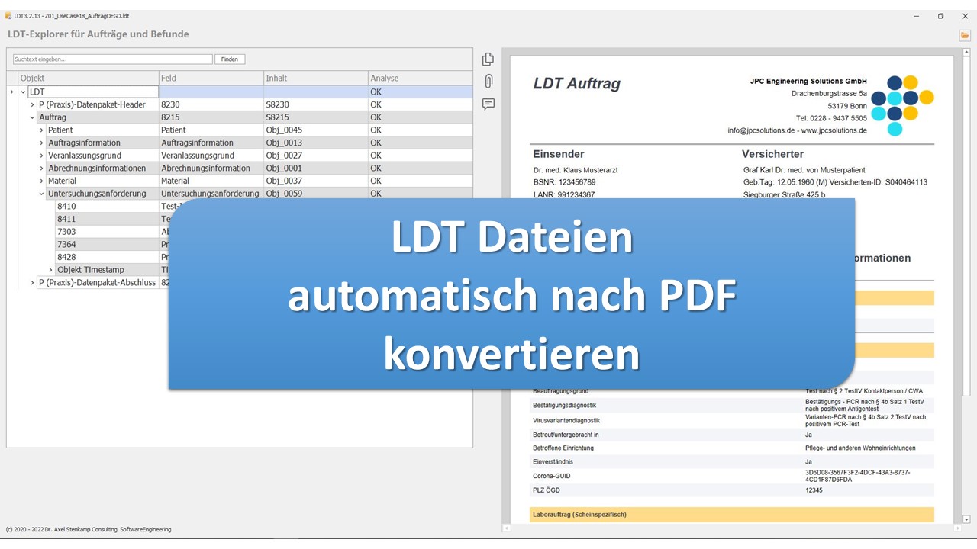The width and height of the screenshot is (977, 549).
Task: Select the 8410 field row
Action: pyautogui.click(x=66, y=207)
